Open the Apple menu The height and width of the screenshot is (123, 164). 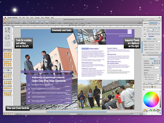pyautogui.click(x=5, y=17)
